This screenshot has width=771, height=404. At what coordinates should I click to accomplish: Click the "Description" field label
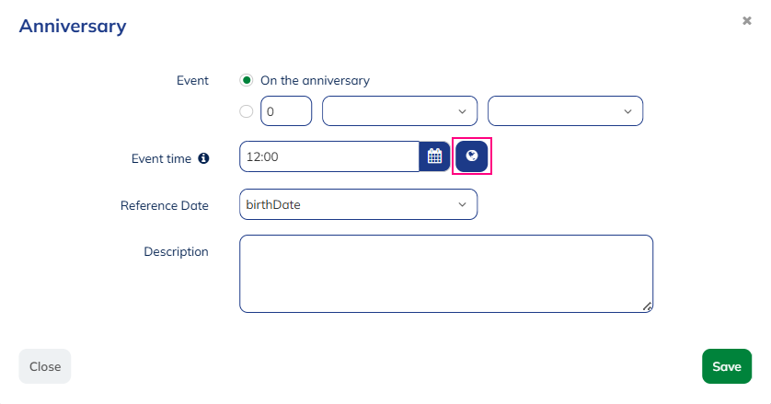176,251
